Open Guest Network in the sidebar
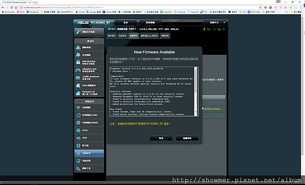This screenshot has width=305, height=185. coord(89,55)
